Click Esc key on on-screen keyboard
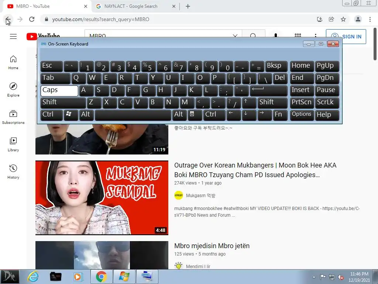This screenshot has height=284, width=378. pos(52,66)
